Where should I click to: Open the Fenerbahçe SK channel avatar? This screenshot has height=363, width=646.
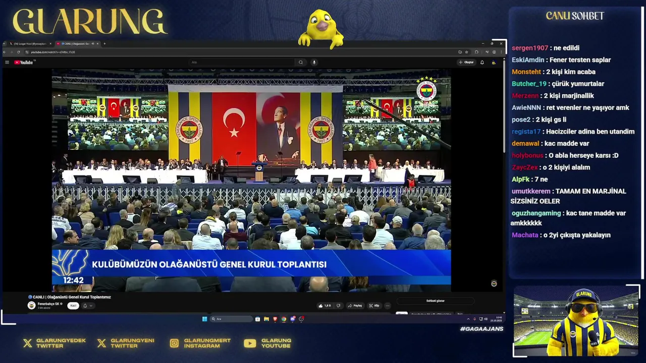(x=31, y=306)
